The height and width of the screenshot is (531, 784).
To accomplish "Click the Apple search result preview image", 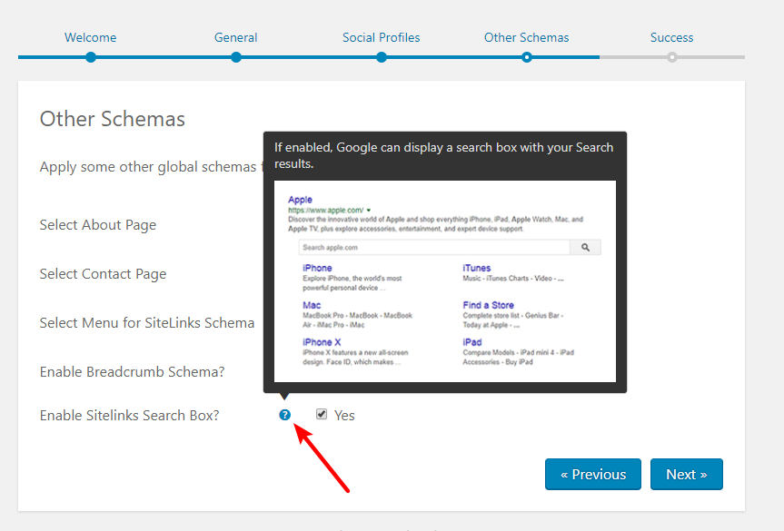I will tap(445, 281).
